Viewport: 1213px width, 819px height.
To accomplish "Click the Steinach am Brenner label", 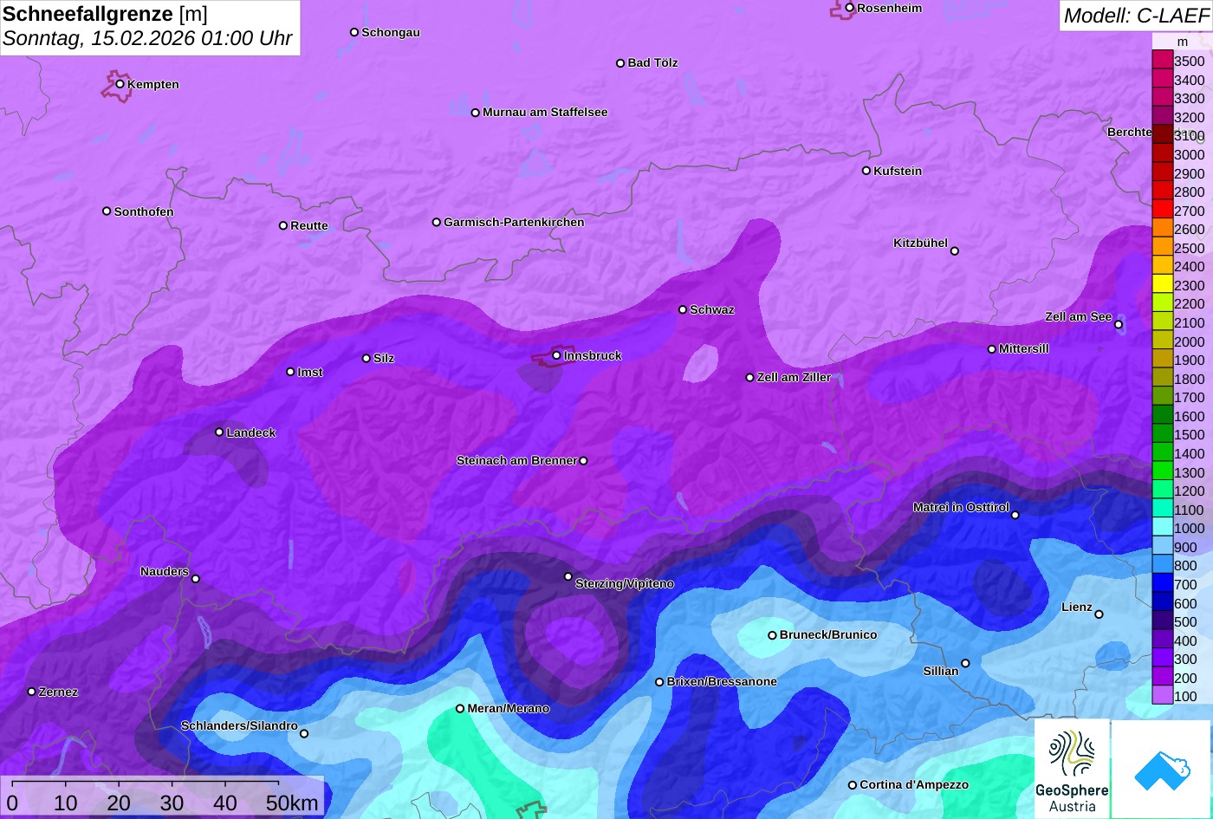I will (x=516, y=460).
